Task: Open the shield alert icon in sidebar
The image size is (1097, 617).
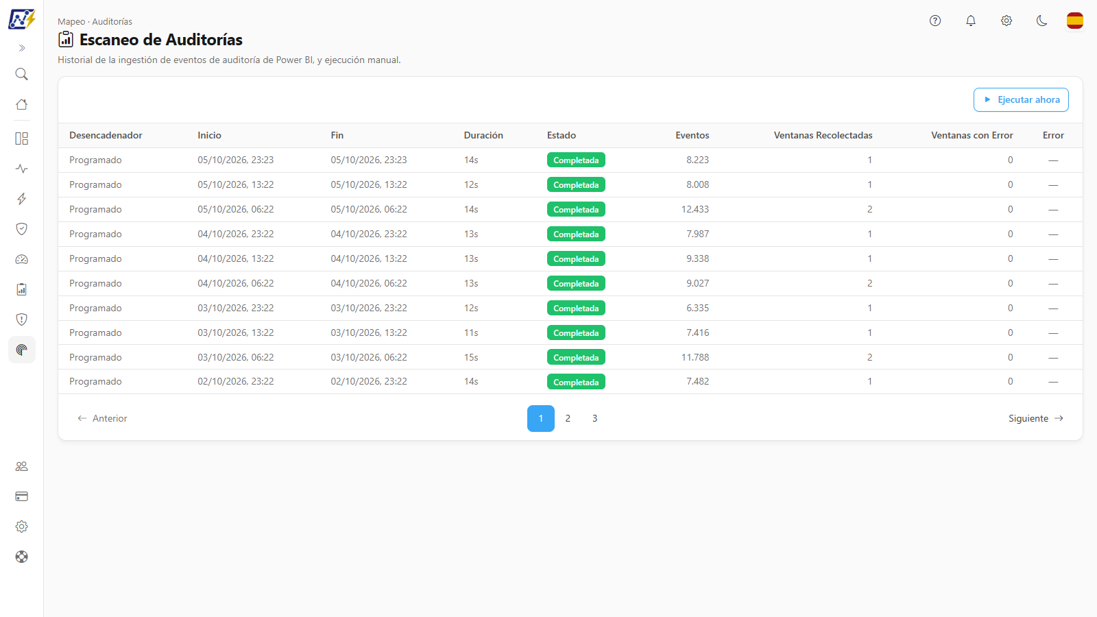Action: [x=22, y=319]
